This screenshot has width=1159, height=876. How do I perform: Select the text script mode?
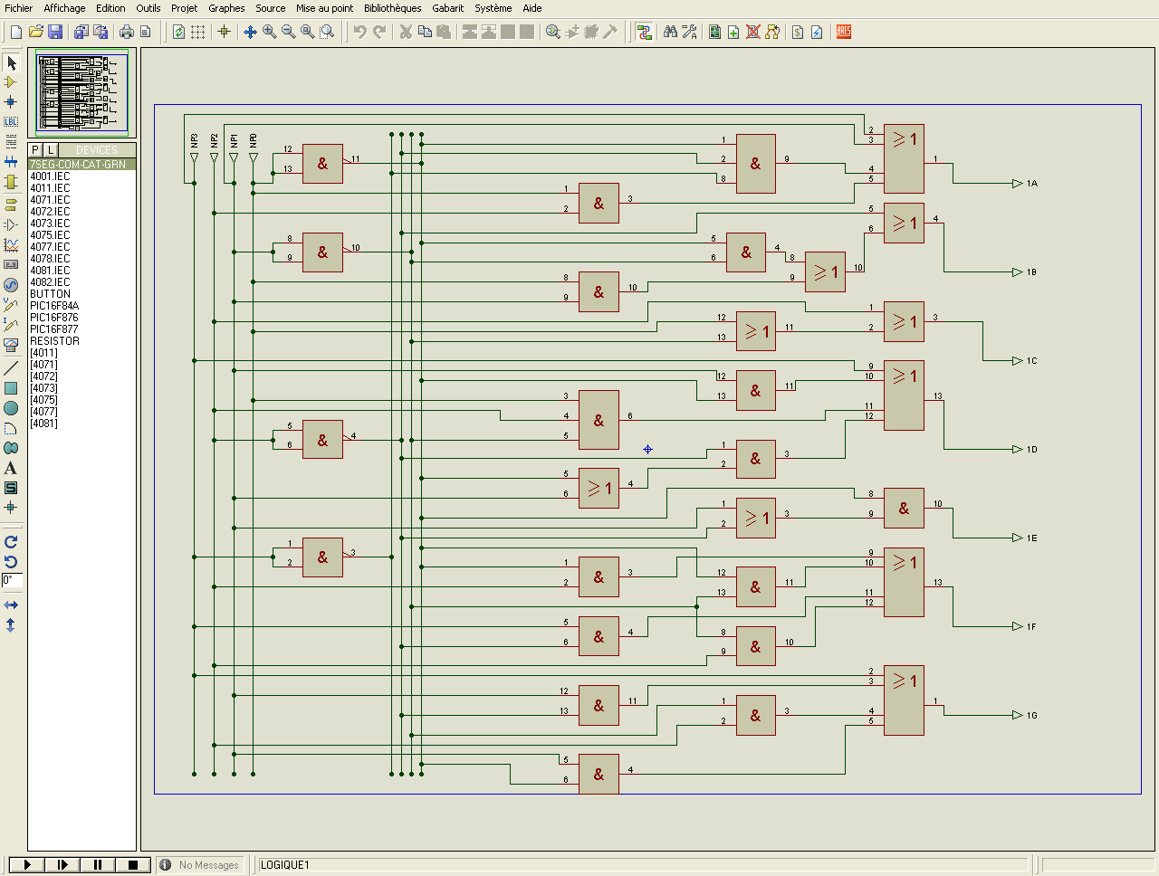(x=11, y=142)
